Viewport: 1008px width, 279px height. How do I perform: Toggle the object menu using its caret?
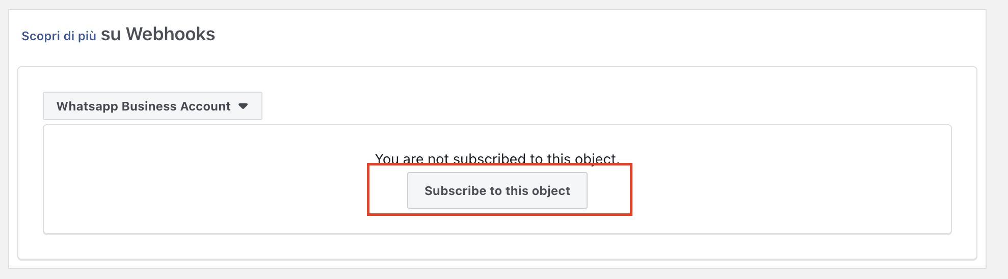point(243,106)
